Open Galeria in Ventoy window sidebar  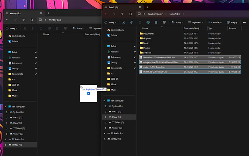(13, 41)
